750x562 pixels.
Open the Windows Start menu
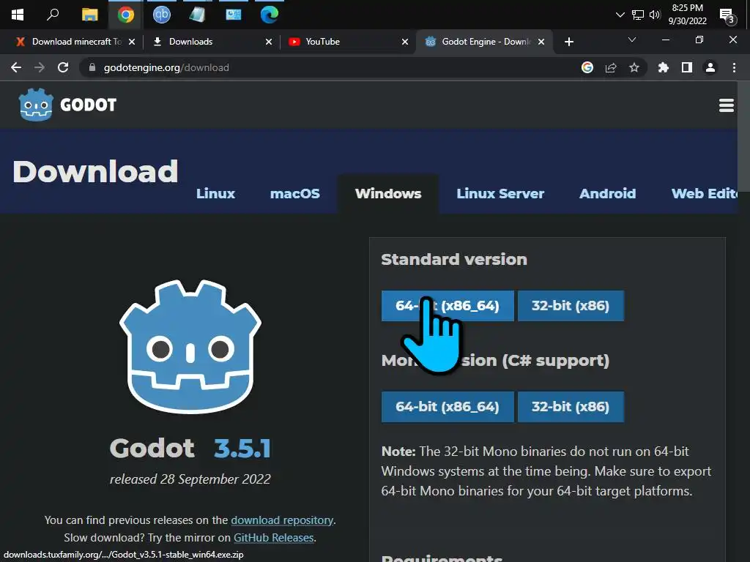(18, 15)
